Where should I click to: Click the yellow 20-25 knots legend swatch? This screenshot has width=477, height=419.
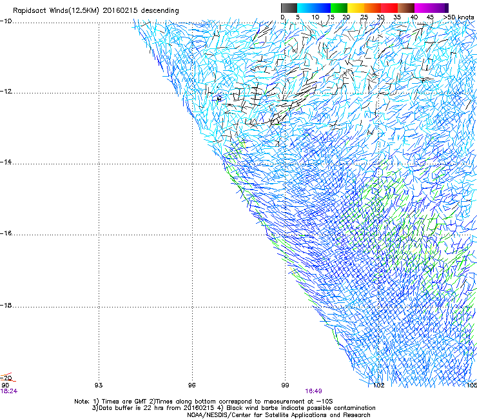coord(356,8)
